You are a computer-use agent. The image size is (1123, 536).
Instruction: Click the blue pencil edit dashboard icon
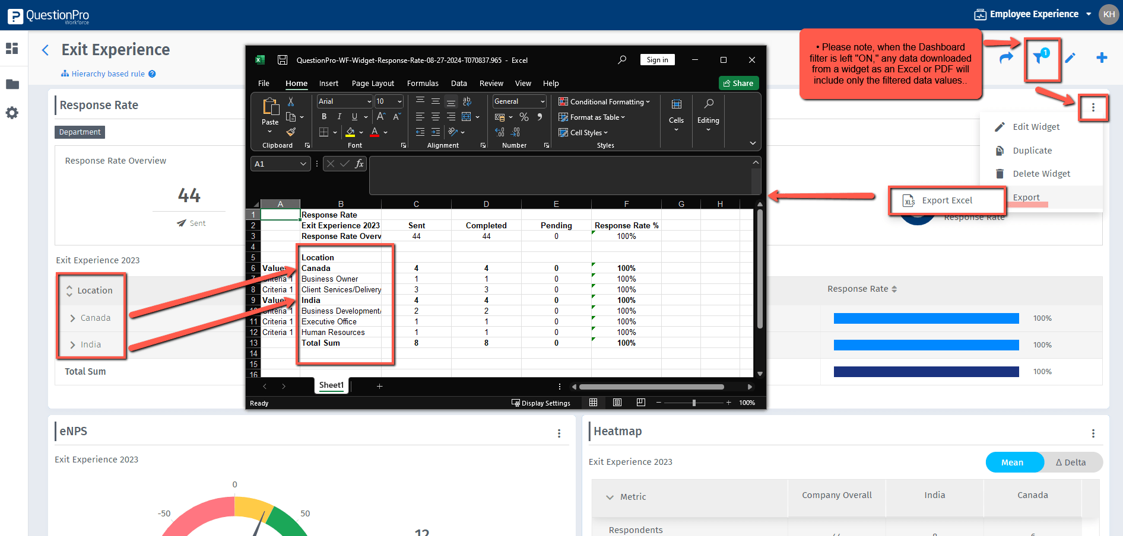[1070, 58]
